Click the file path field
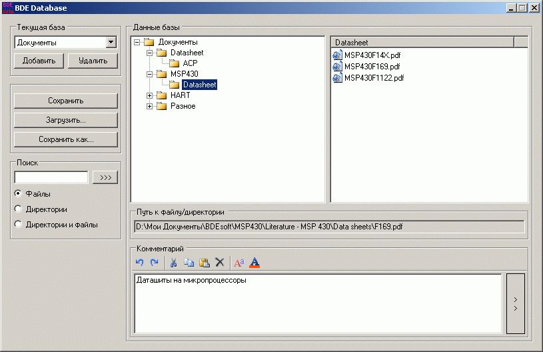The width and height of the screenshot is (543, 352). (329, 227)
